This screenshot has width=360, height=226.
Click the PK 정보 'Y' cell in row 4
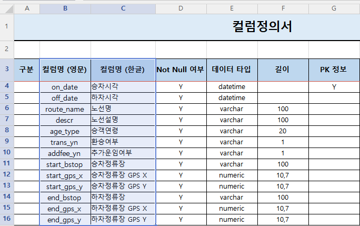point(334,87)
